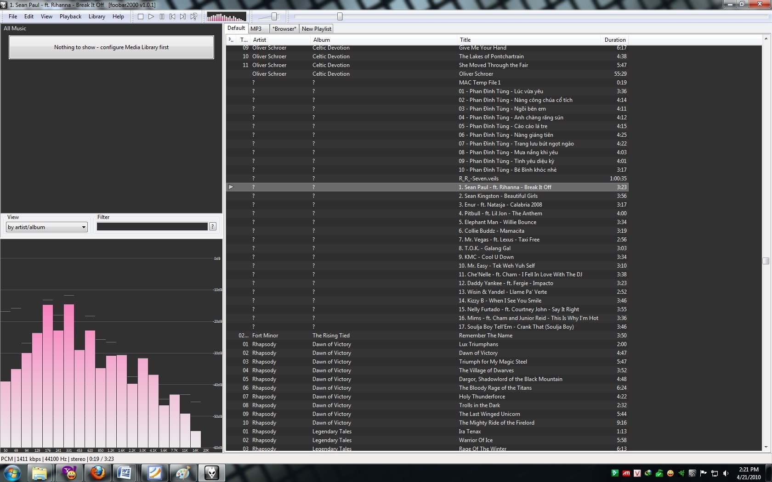Screen dimensions: 772x482
Task: Skip to the next track
Action: coord(183,17)
